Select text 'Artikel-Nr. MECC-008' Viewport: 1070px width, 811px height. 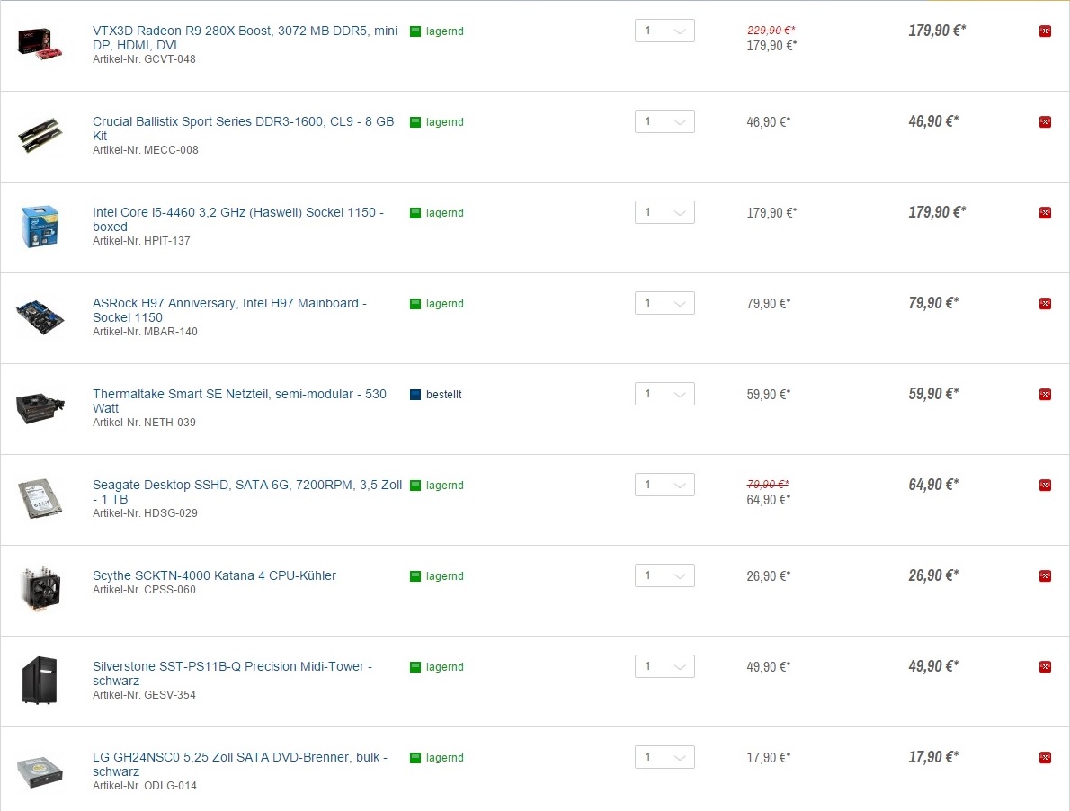146,150
